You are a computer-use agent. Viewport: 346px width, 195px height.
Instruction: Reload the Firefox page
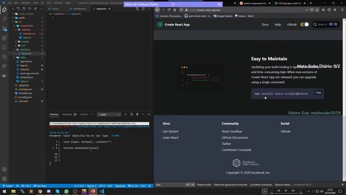tap(169, 10)
